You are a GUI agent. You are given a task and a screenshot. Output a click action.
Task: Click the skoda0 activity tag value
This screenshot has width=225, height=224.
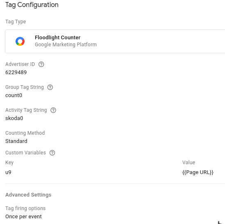point(14,118)
